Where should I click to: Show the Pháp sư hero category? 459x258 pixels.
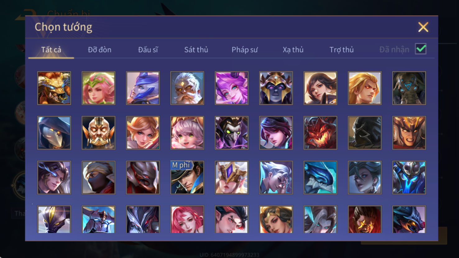245,50
